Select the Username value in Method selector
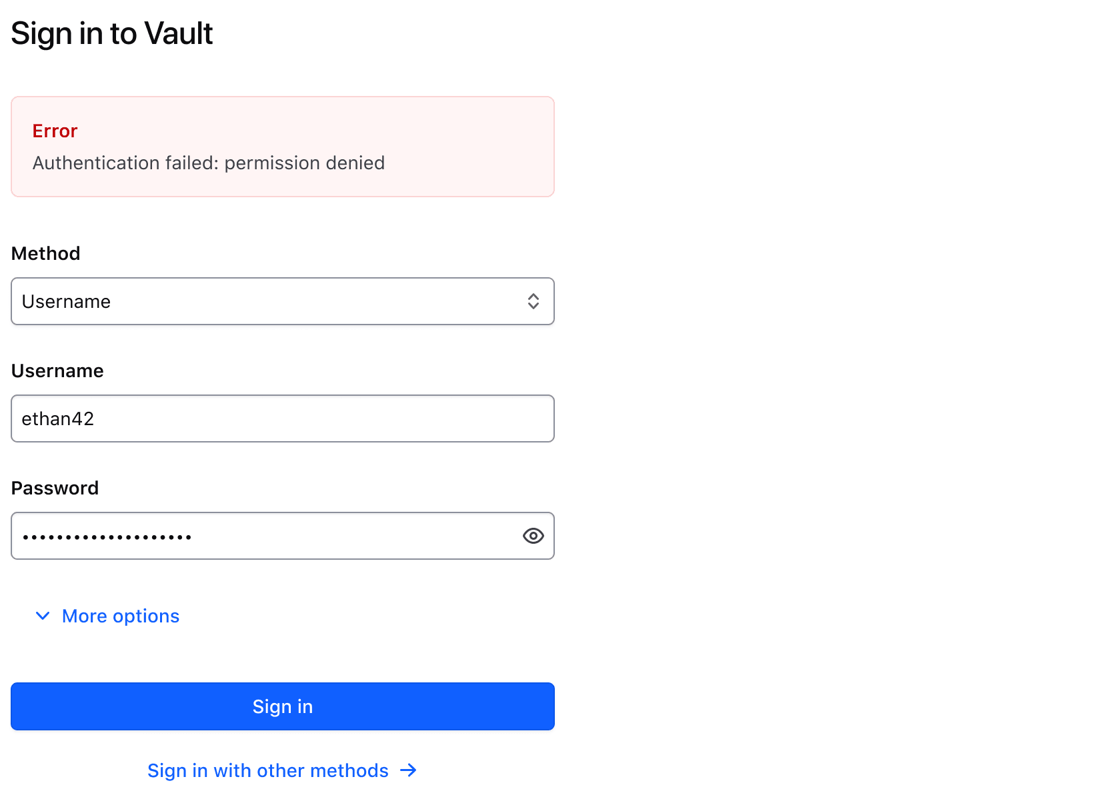 pos(66,301)
